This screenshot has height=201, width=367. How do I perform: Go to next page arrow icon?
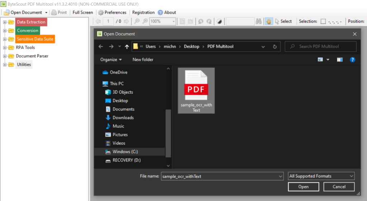(x=127, y=21)
